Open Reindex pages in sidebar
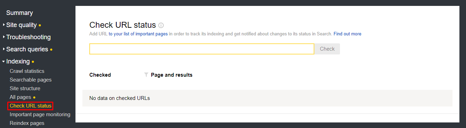The image size is (466, 128). (x=27, y=123)
